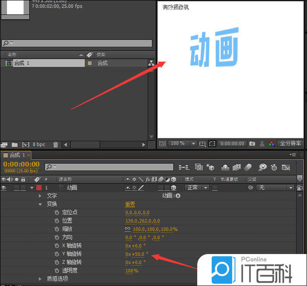Take a snapshot with the camera icon

[x=252, y=144]
